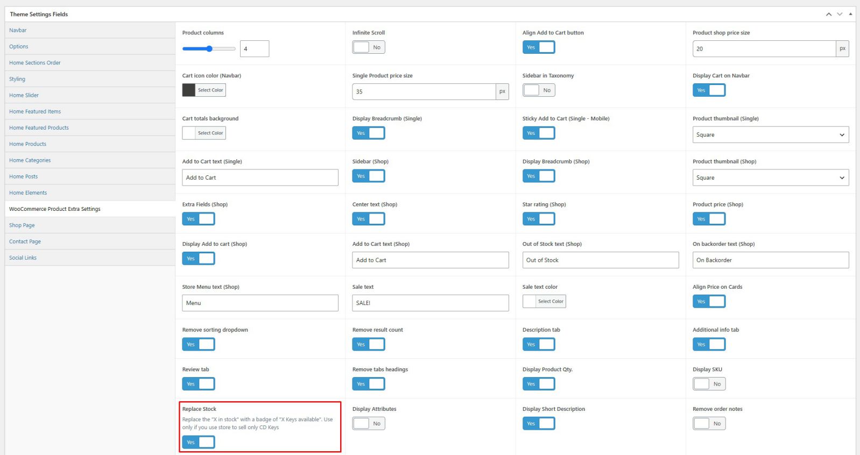Toggle Product price (Shop) switch
Image resolution: width=860 pixels, height=455 pixels.
pos(709,219)
